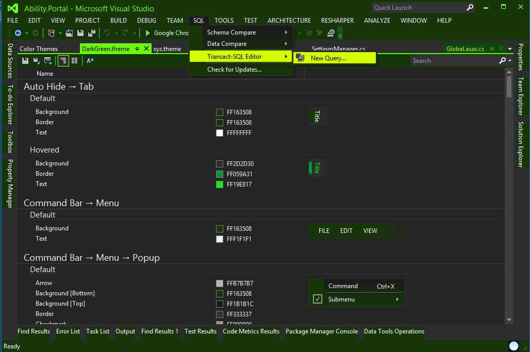Open the RESHARPER menu
The image size is (530, 352).
pyautogui.click(x=337, y=20)
